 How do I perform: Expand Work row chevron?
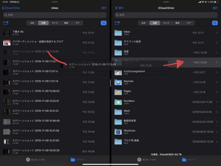(x=217, y=112)
